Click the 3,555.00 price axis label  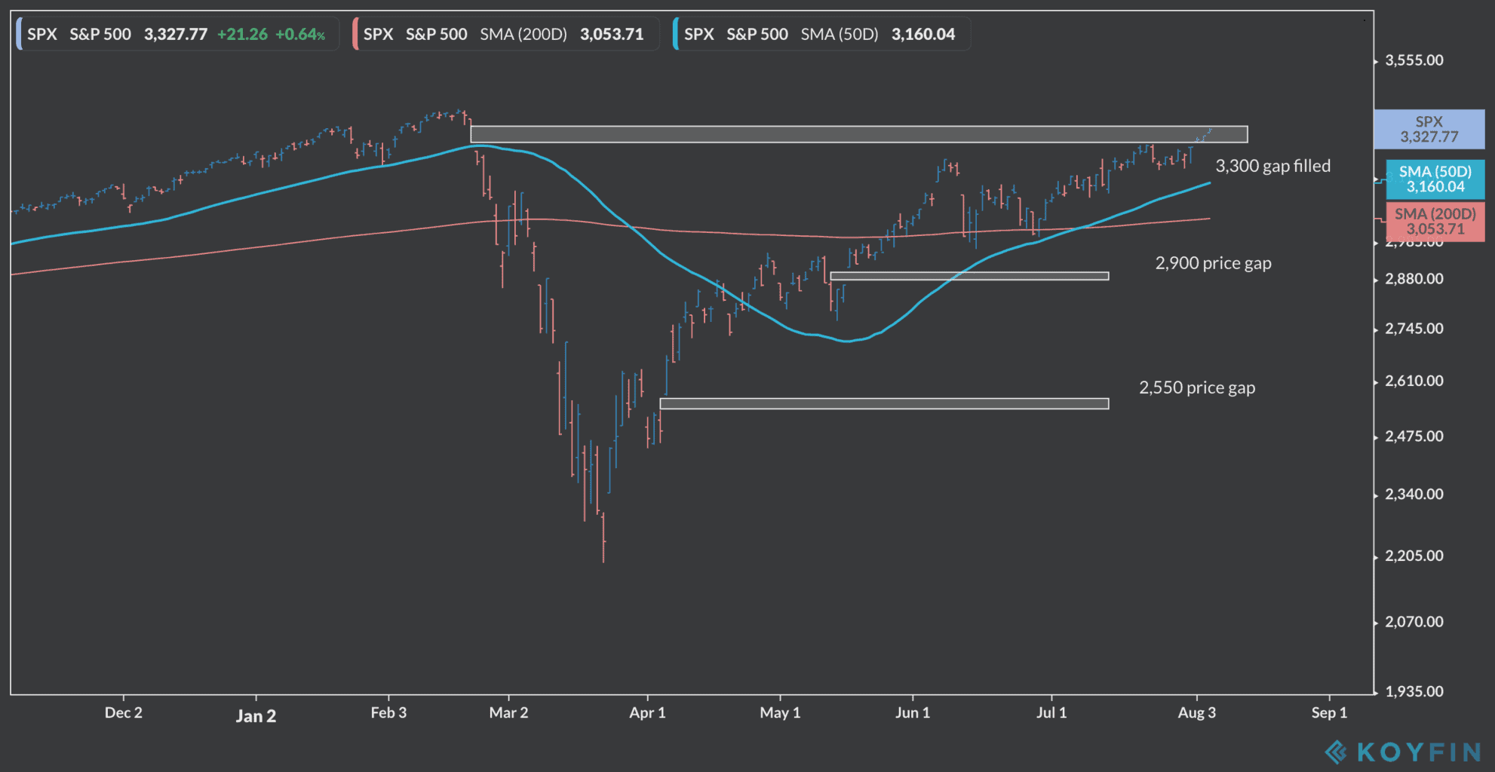coord(1414,60)
